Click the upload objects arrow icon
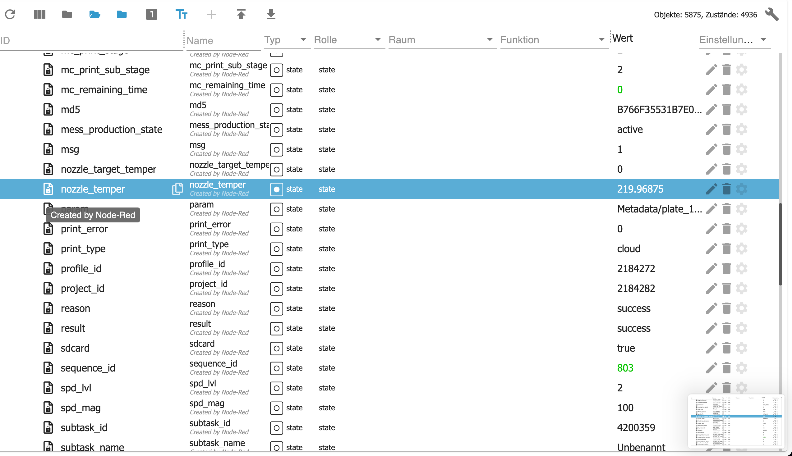 (241, 14)
